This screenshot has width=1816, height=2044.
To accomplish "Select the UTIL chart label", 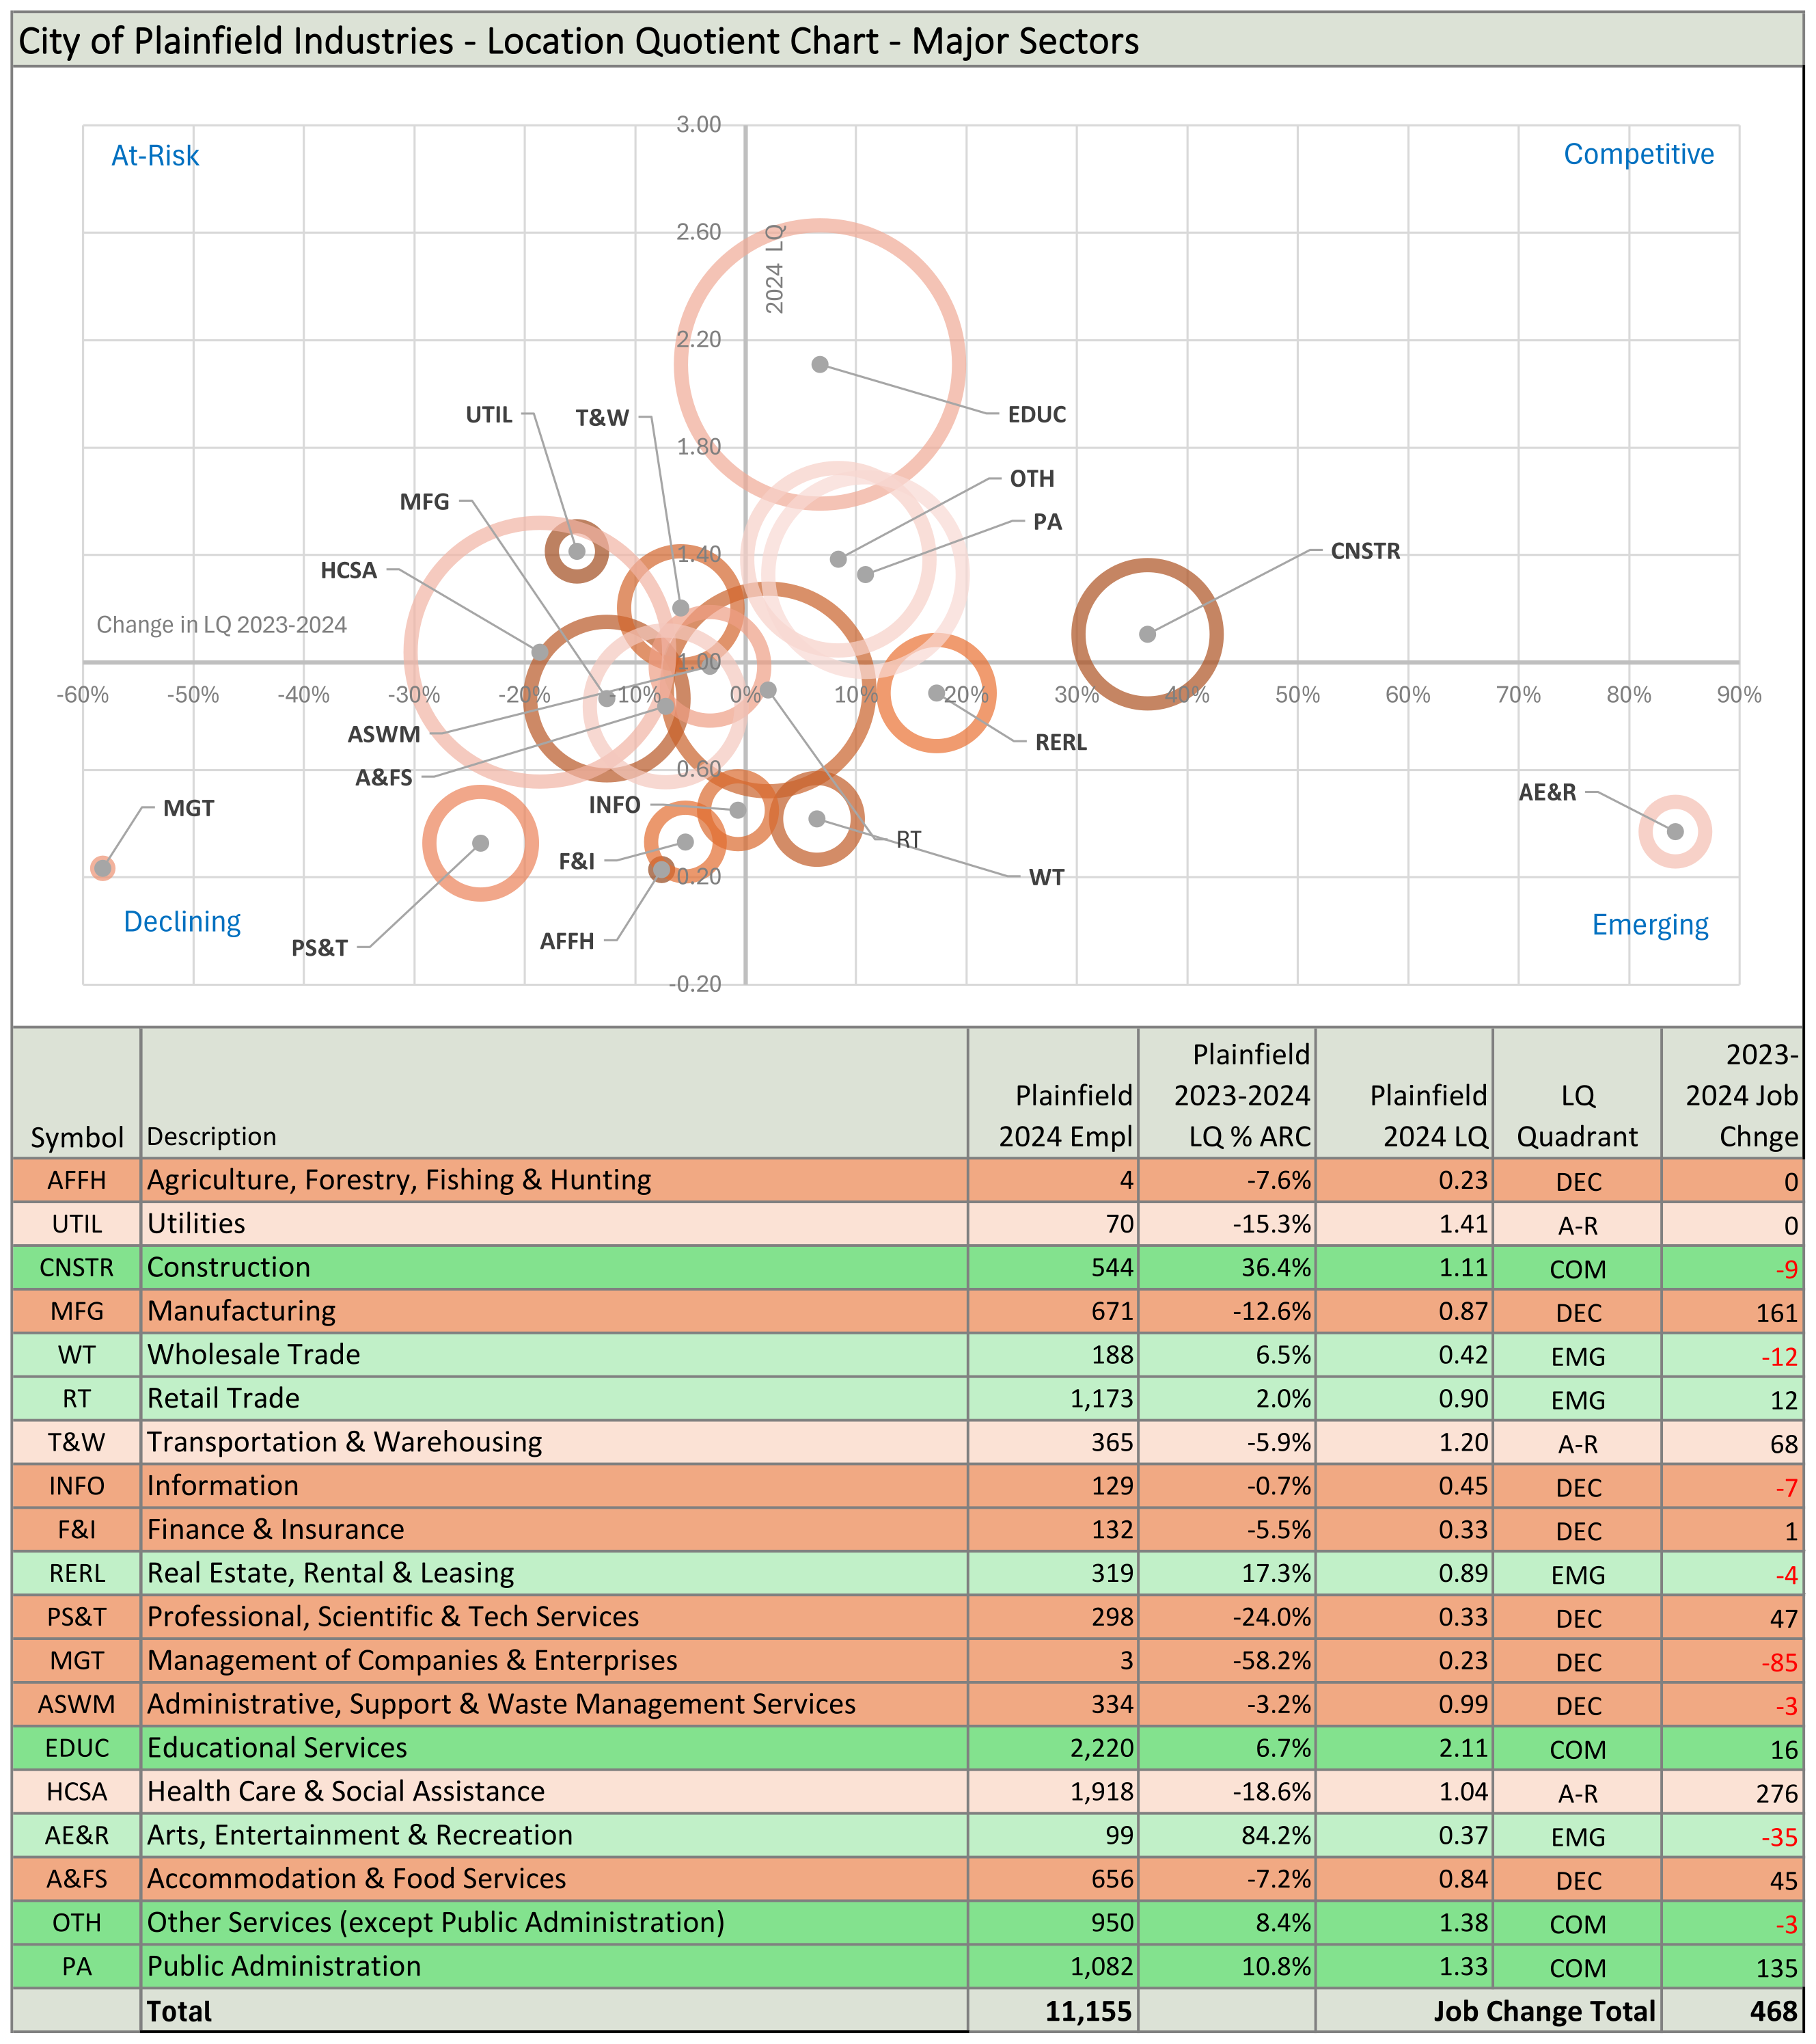I will point(489,415).
